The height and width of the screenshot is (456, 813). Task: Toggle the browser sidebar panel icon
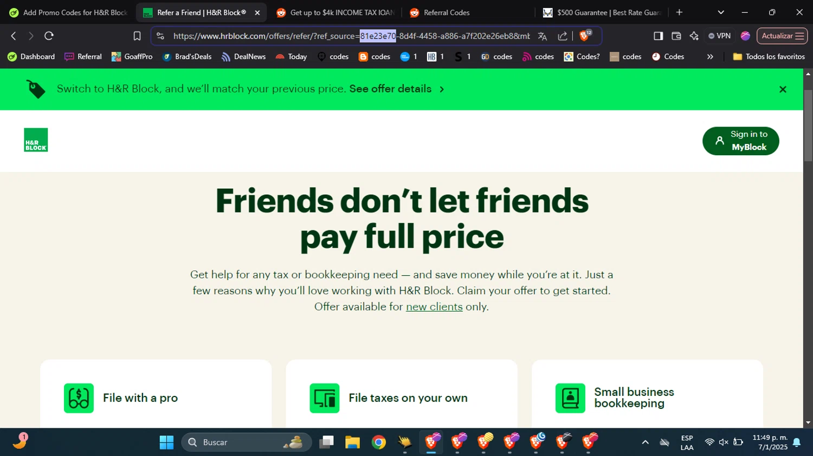(658, 36)
